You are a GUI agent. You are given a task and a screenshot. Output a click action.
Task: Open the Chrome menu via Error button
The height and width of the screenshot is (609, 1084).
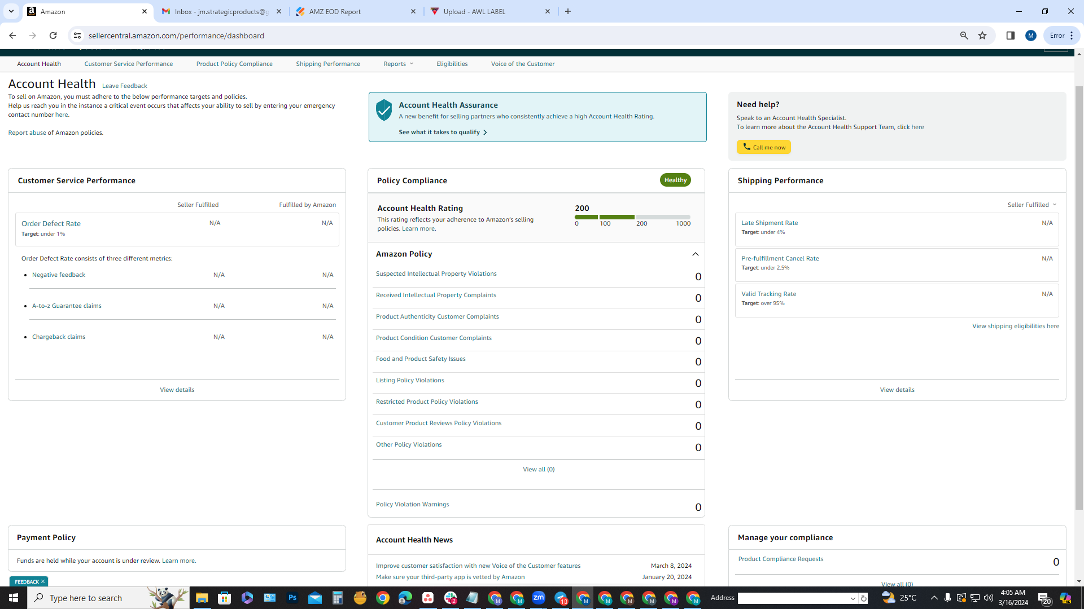(1062, 36)
